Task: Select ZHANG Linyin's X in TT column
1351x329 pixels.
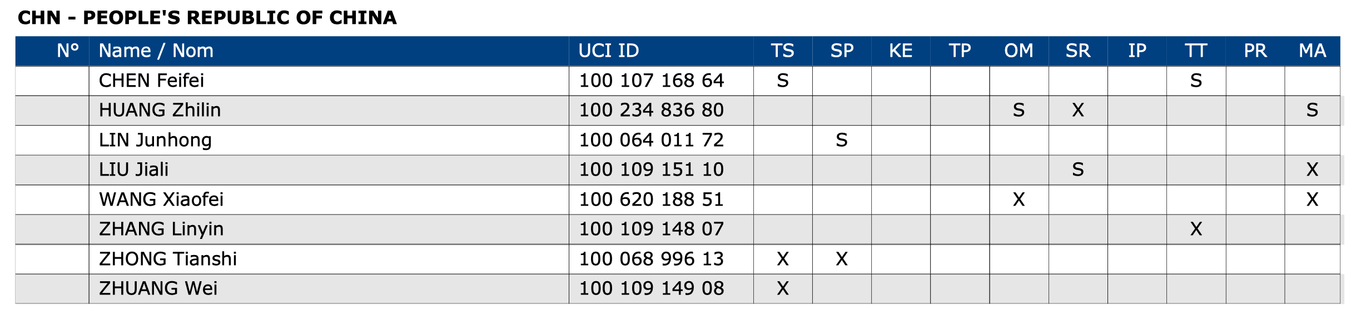Action: (1196, 229)
